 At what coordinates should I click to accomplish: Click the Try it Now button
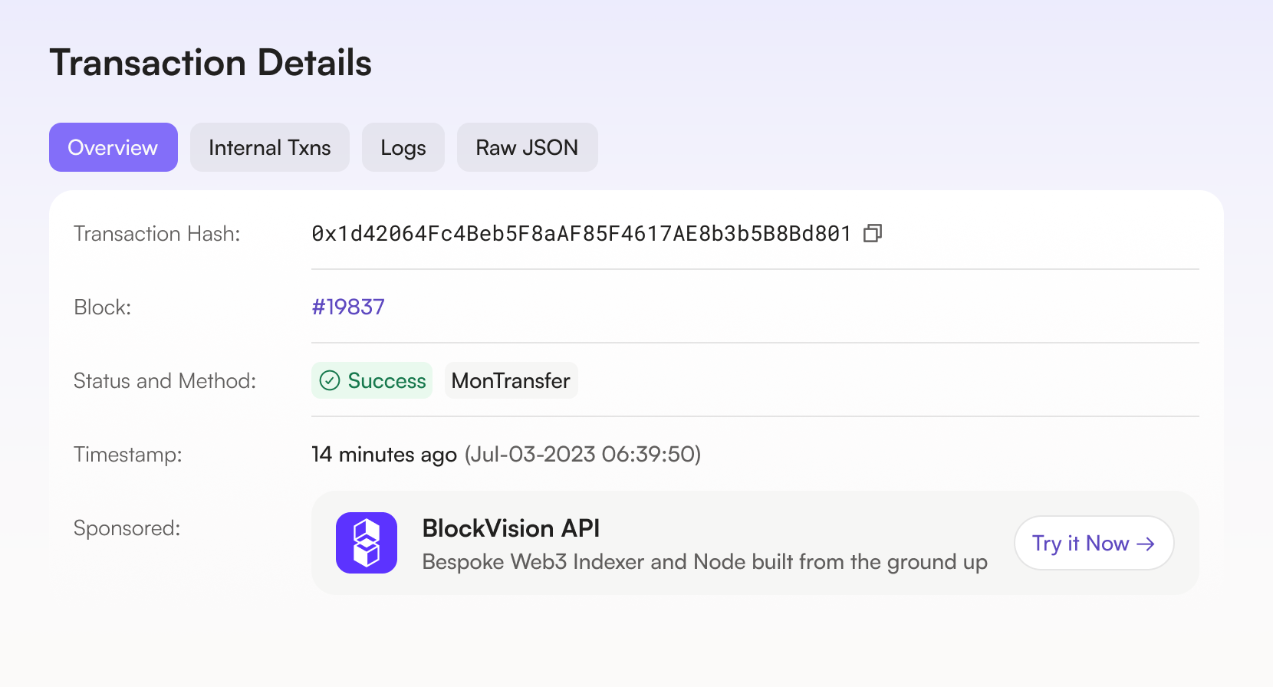[1094, 543]
